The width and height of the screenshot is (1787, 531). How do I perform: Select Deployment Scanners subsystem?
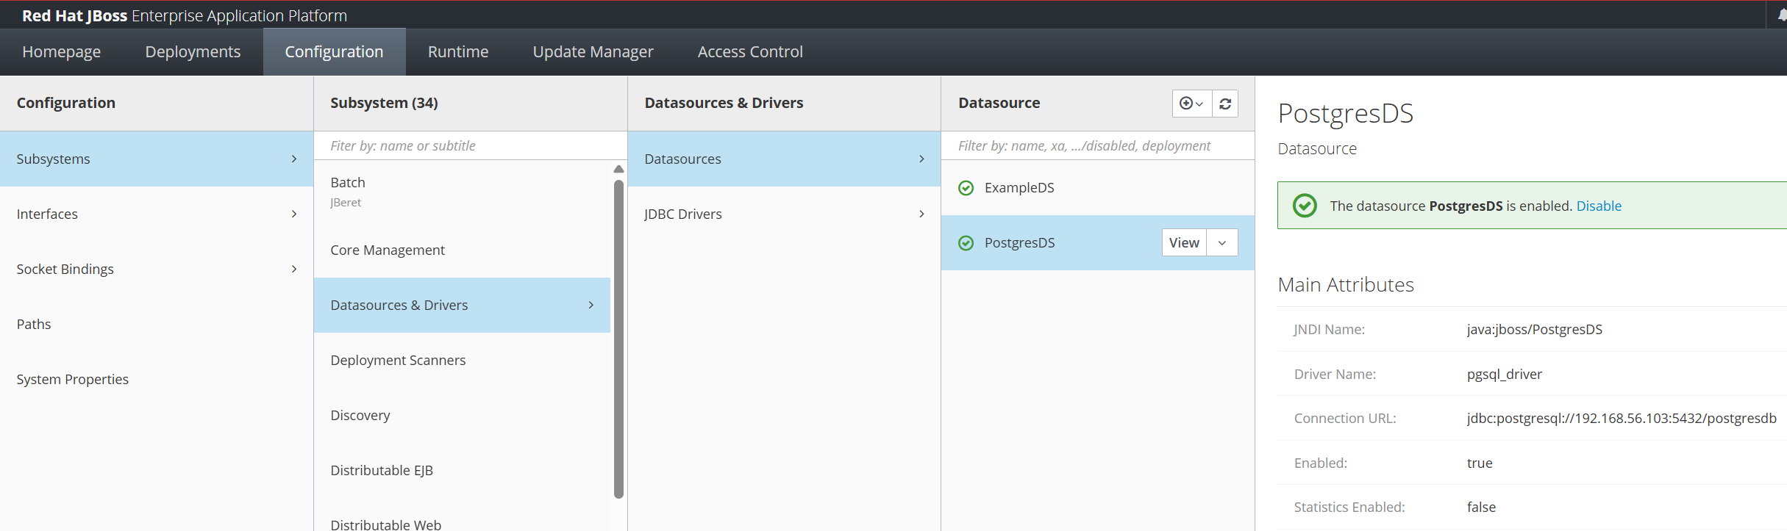pyautogui.click(x=462, y=360)
